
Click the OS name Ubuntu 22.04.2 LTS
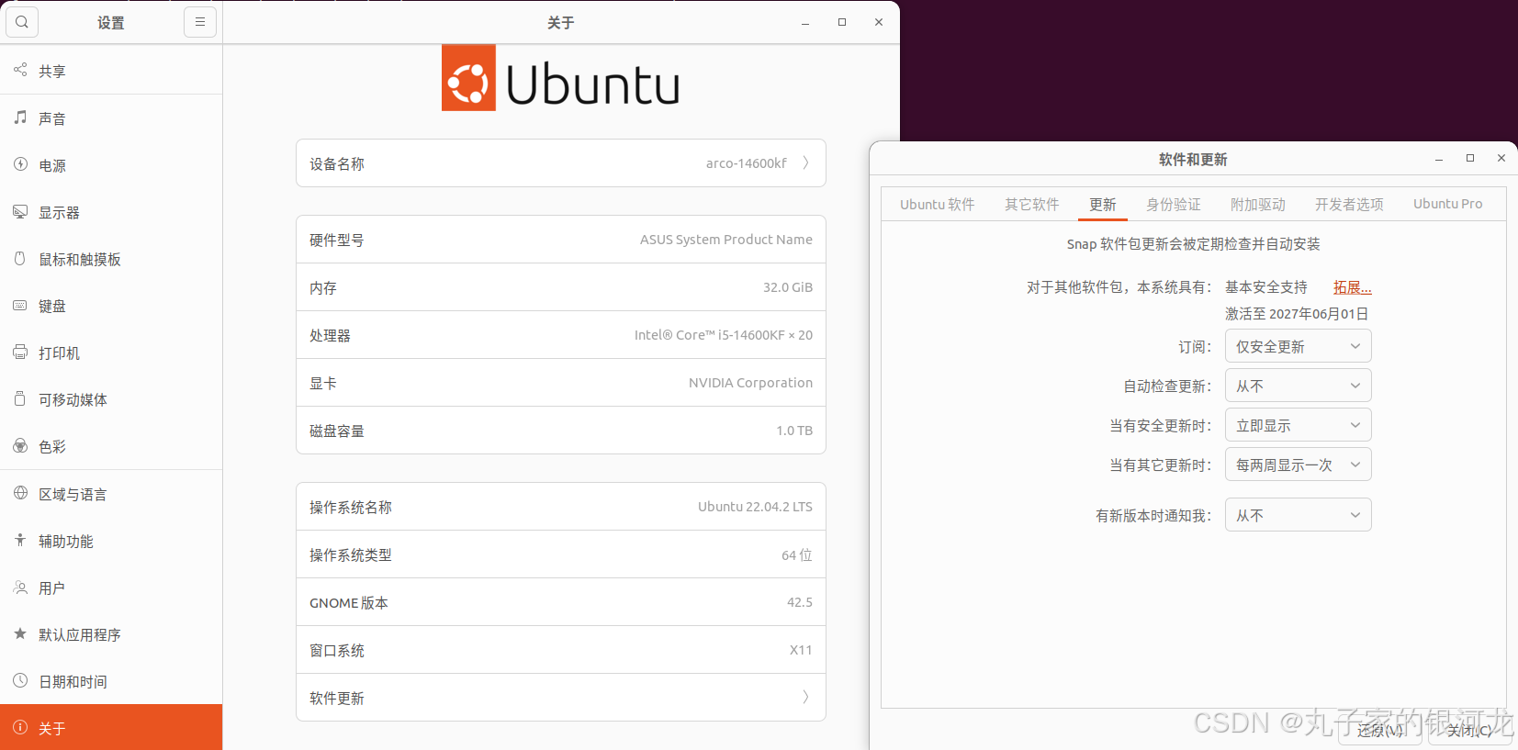(x=755, y=507)
